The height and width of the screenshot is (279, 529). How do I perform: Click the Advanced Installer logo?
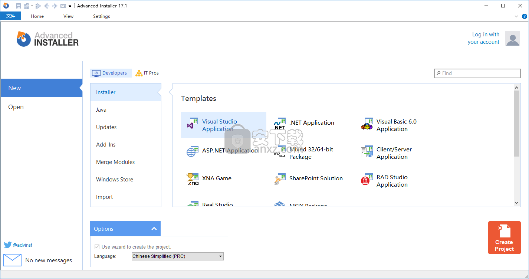47,39
